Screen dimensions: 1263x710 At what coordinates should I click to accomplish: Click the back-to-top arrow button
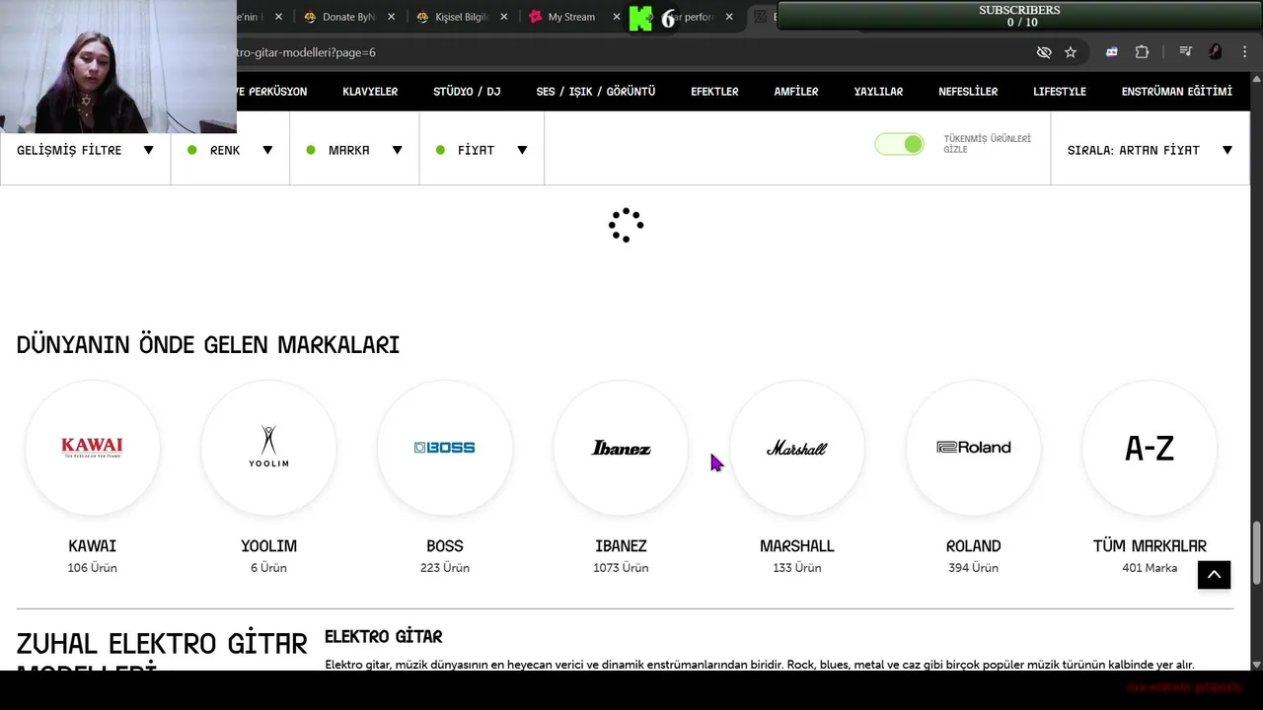pos(1214,573)
